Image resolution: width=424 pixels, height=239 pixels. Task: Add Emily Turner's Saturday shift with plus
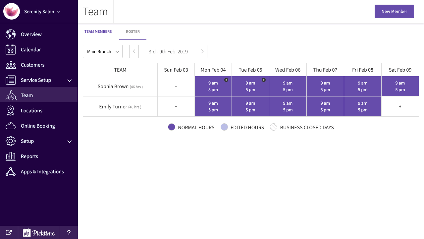click(400, 107)
